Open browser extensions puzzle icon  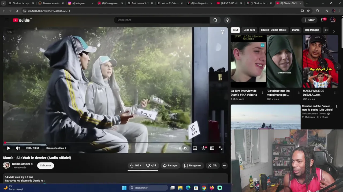pos(317,11)
